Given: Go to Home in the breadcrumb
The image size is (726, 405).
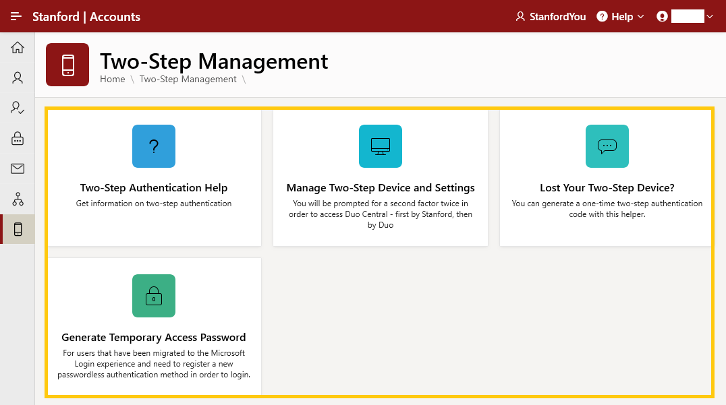Looking at the screenshot, I should click(x=113, y=79).
